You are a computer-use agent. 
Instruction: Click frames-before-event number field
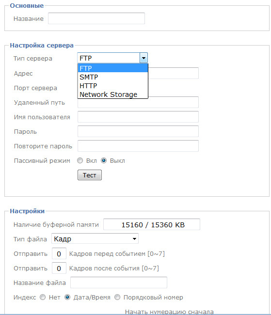pyautogui.click(x=59, y=253)
